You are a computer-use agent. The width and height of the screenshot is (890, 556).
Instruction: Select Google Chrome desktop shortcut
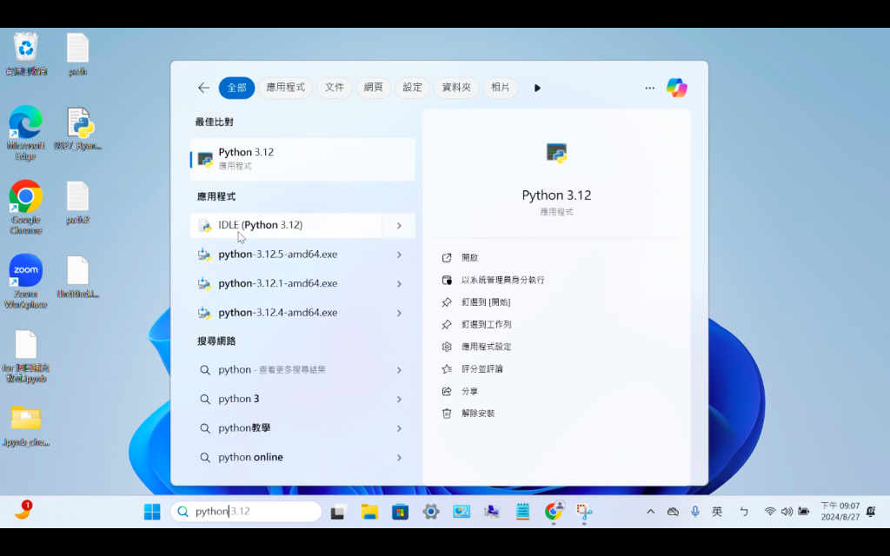click(25, 207)
